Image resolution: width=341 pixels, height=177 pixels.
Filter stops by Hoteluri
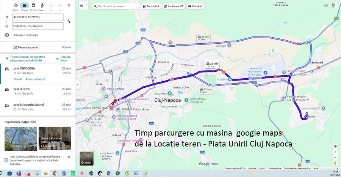click(195, 6)
